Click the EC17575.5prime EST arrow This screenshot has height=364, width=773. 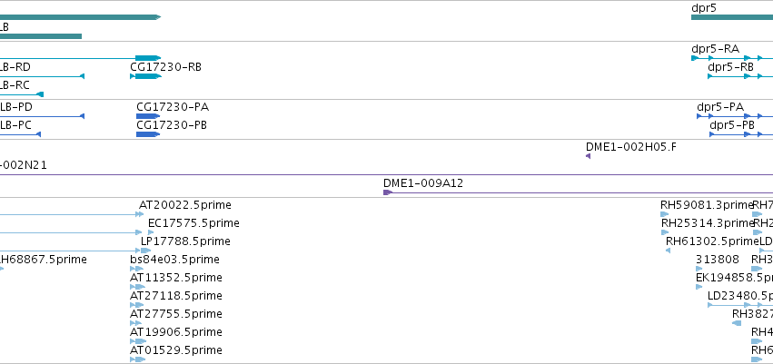tap(151, 232)
